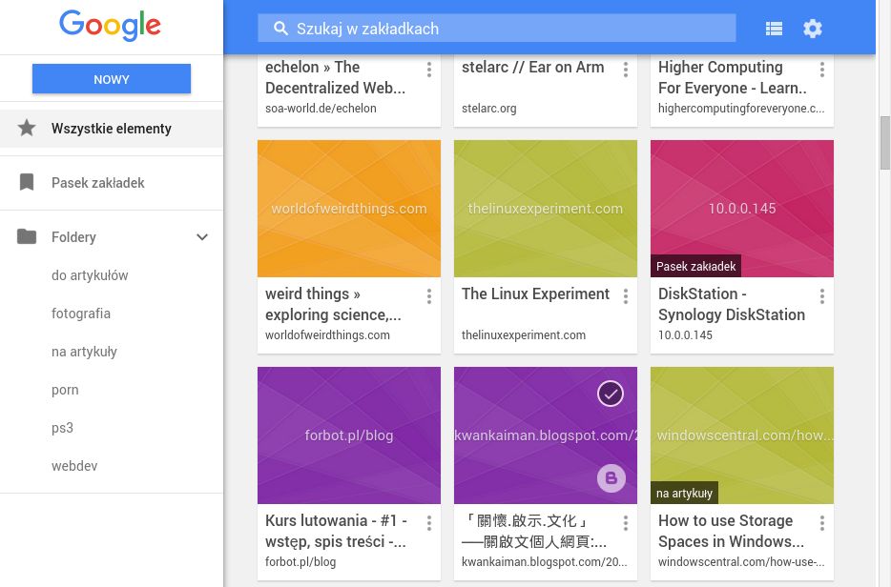Open The Linux Experiment title link
891x587 pixels.
tap(535, 294)
